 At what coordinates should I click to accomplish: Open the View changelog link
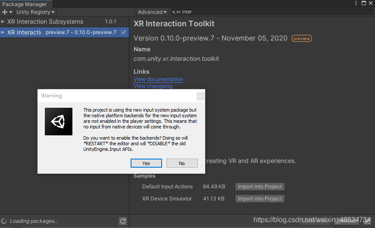tap(153, 86)
